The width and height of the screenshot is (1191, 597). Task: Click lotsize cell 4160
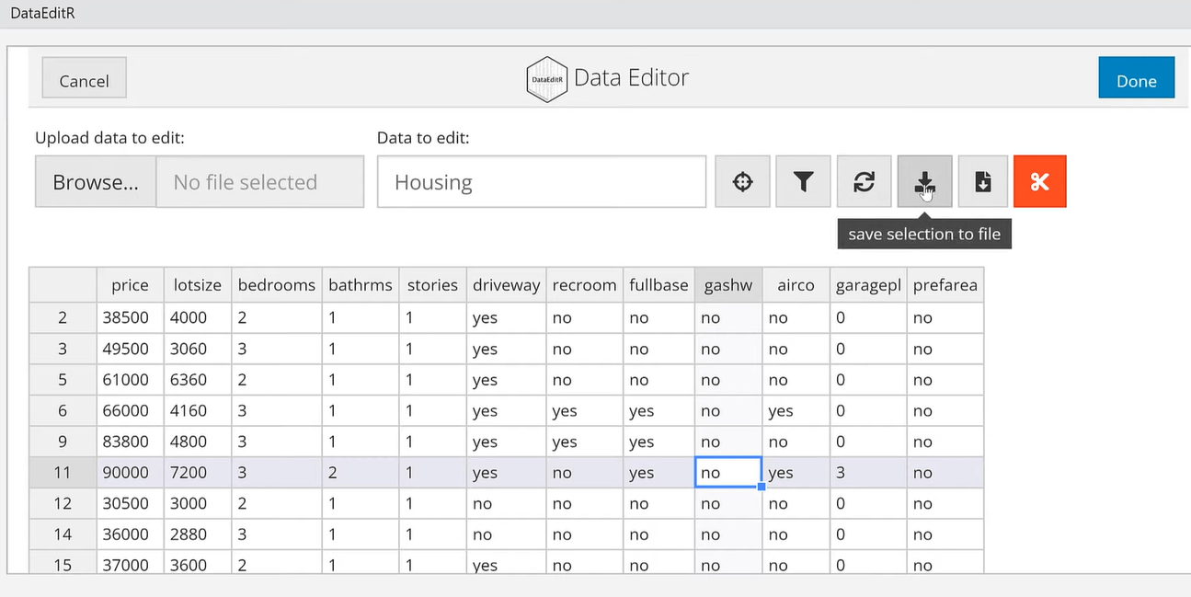[198, 410]
